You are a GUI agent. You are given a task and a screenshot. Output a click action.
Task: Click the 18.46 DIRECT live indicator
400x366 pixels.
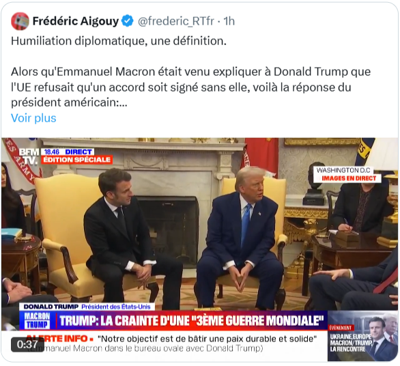tap(68, 152)
